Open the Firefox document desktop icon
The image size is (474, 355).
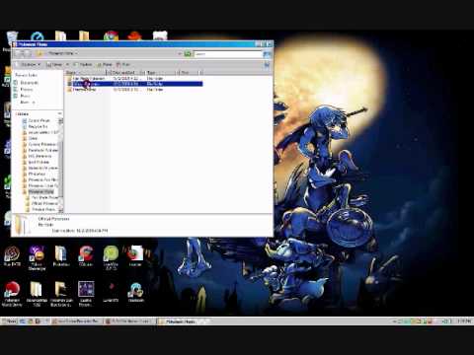click(135, 255)
